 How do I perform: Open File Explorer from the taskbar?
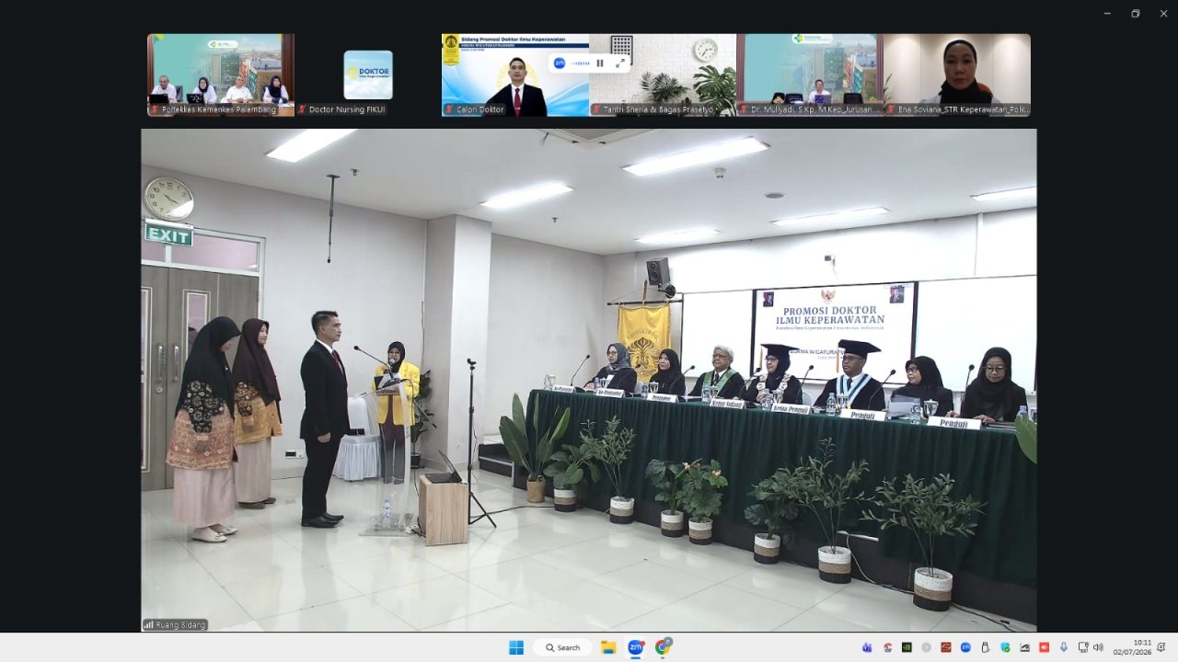click(608, 647)
